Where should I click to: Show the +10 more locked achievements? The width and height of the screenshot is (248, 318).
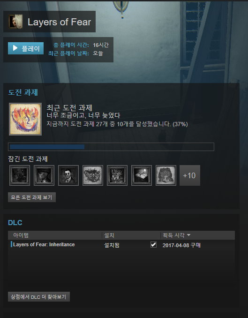tap(190, 175)
